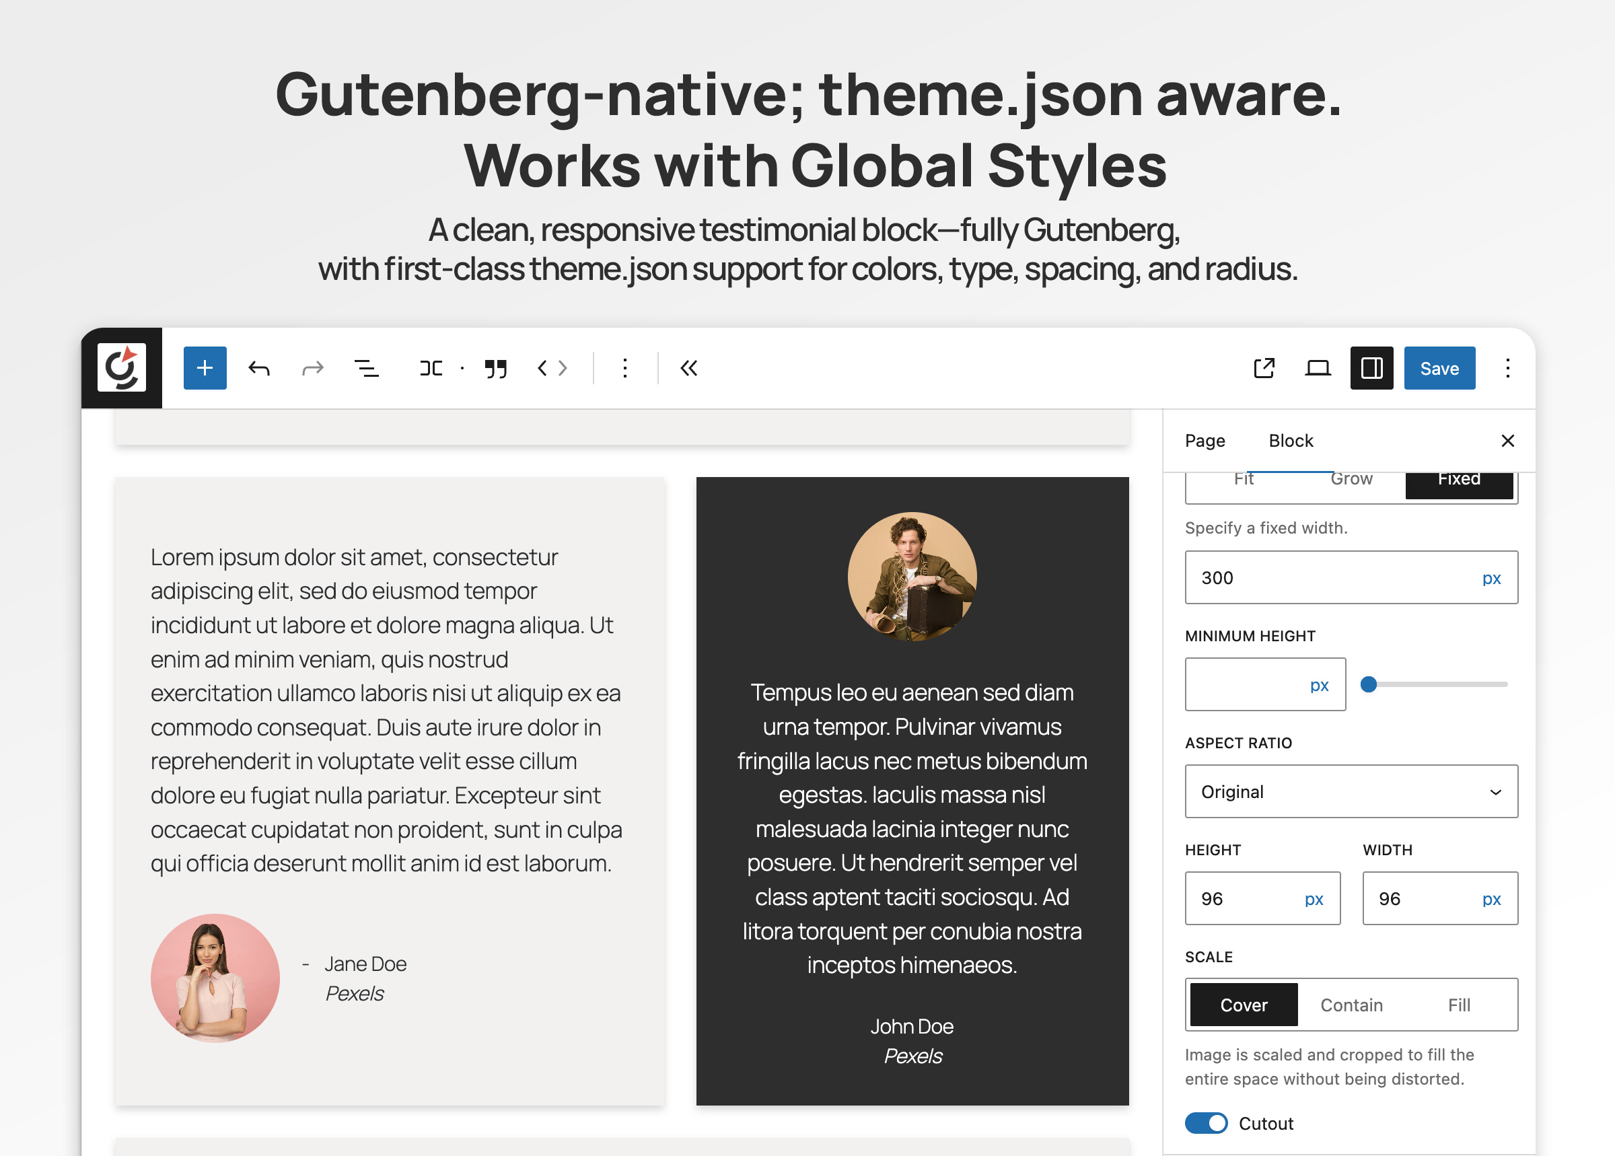Select the Quote block icon in the toolbar
This screenshot has width=1615, height=1156.
click(495, 368)
